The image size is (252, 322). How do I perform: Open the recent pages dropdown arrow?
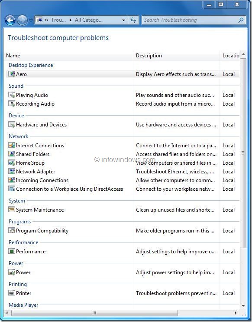pyautogui.click(x=31, y=20)
